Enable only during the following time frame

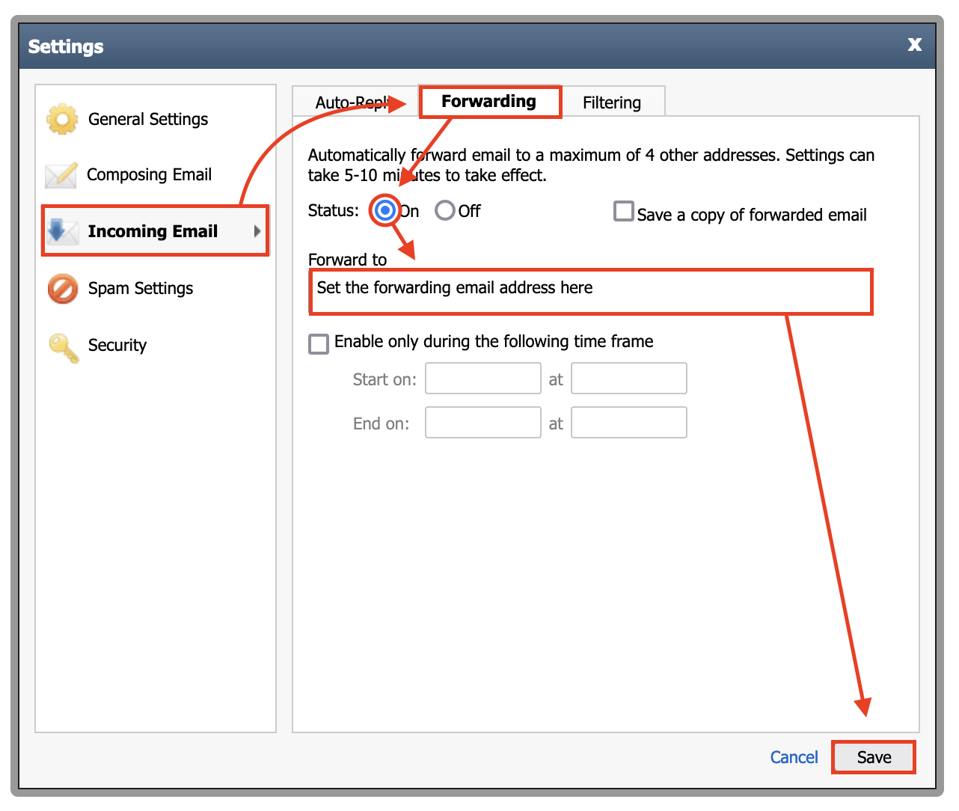(319, 344)
